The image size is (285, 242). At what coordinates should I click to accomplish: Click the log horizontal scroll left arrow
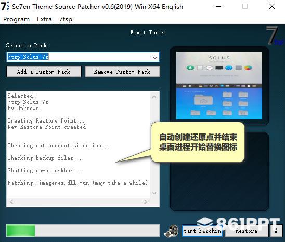click(x=11, y=201)
